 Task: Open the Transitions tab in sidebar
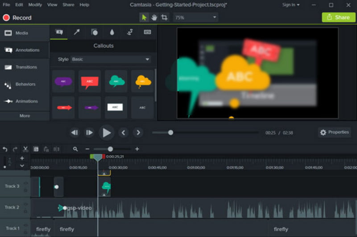[x=25, y=67]
